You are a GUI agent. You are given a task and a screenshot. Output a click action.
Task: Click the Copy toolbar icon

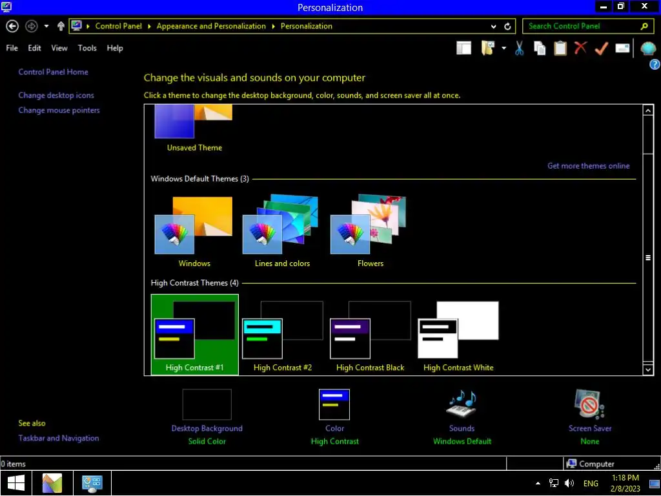click(x=540, y=48)
